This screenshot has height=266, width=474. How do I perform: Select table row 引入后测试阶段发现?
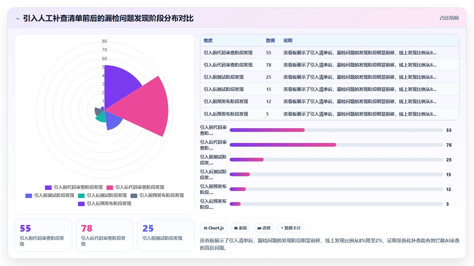pyautogui.click(x=330, y=89)
